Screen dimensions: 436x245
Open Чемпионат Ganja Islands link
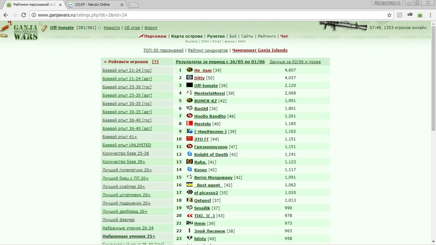260,50
